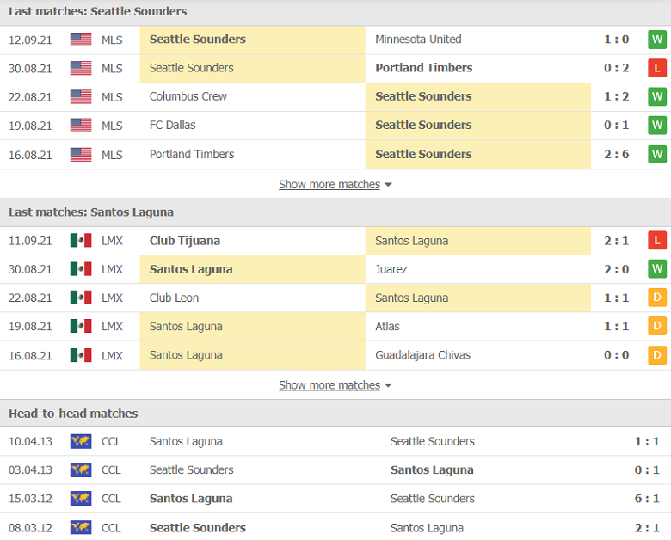Click the USA flag in the 12.09.21 row

81,40
